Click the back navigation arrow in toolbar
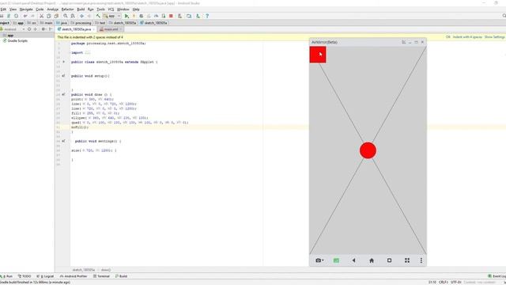The image size is (506, 285). (81, 16)
